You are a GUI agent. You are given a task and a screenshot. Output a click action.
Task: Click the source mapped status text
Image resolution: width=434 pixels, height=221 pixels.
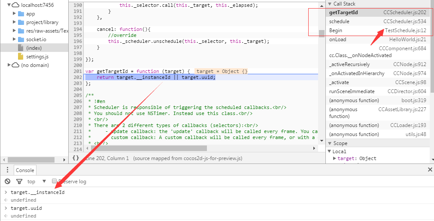point(188,158)
